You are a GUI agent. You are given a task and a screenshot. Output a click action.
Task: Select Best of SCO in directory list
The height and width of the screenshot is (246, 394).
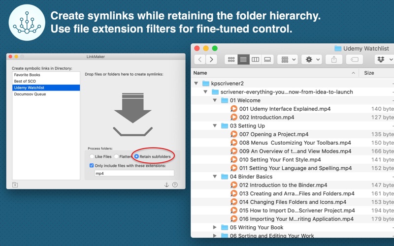coord(46,81)
